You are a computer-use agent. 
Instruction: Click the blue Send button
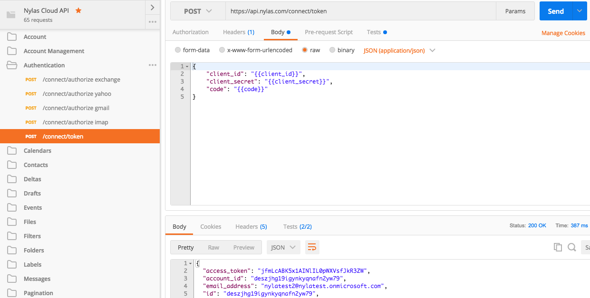pos(556,11)
